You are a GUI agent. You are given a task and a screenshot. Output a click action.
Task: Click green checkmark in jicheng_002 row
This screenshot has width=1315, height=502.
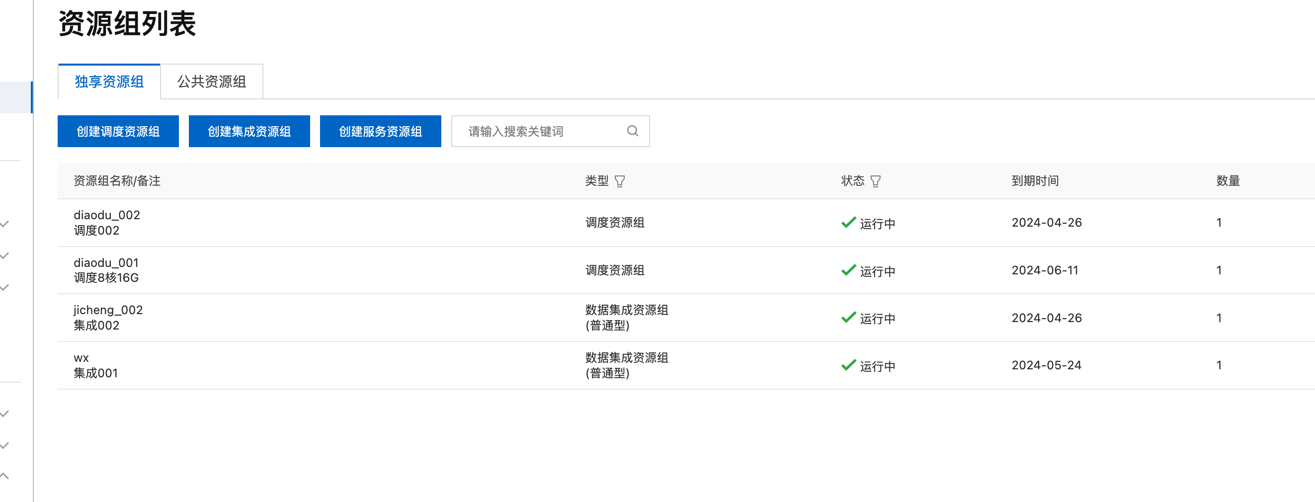click(x=848, y=318)
